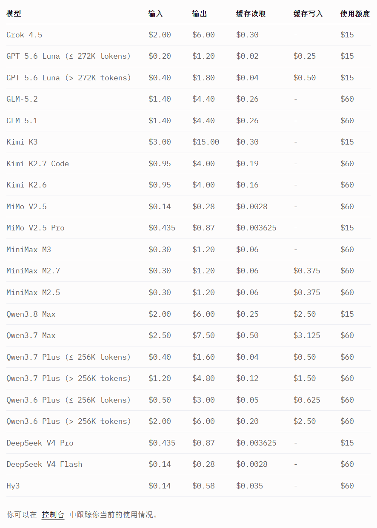Click the MiMo V2.5 Pro model name

(35, 228)
